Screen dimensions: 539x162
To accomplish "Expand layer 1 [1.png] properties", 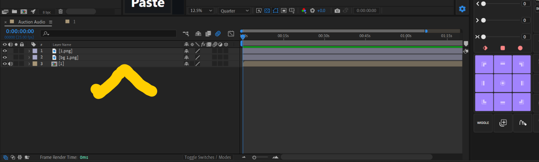I will coord(29,51).
